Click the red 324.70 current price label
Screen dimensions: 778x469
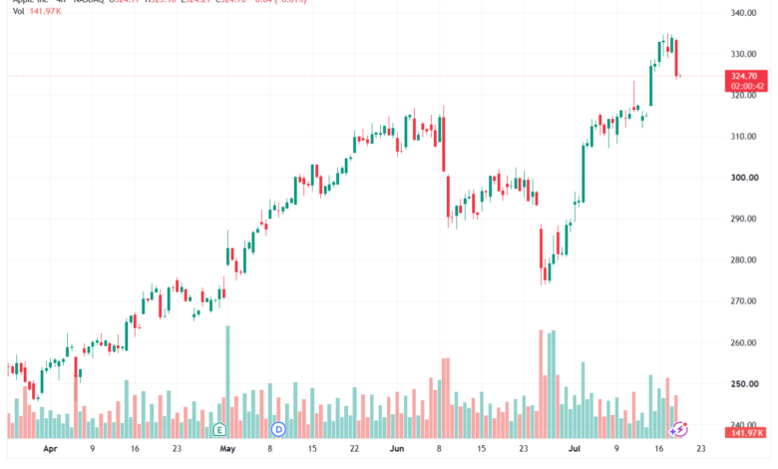click(x=746, y=76)
